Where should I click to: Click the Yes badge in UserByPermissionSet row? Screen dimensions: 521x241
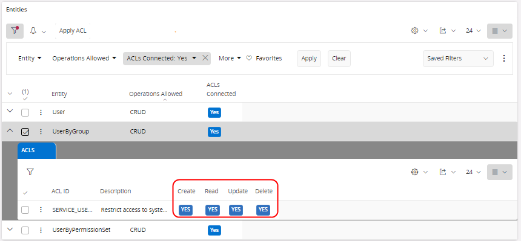coord(214,230)
